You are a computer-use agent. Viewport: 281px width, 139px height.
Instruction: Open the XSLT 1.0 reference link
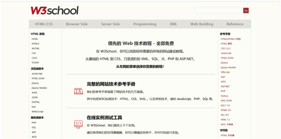(x=225, y=106)
